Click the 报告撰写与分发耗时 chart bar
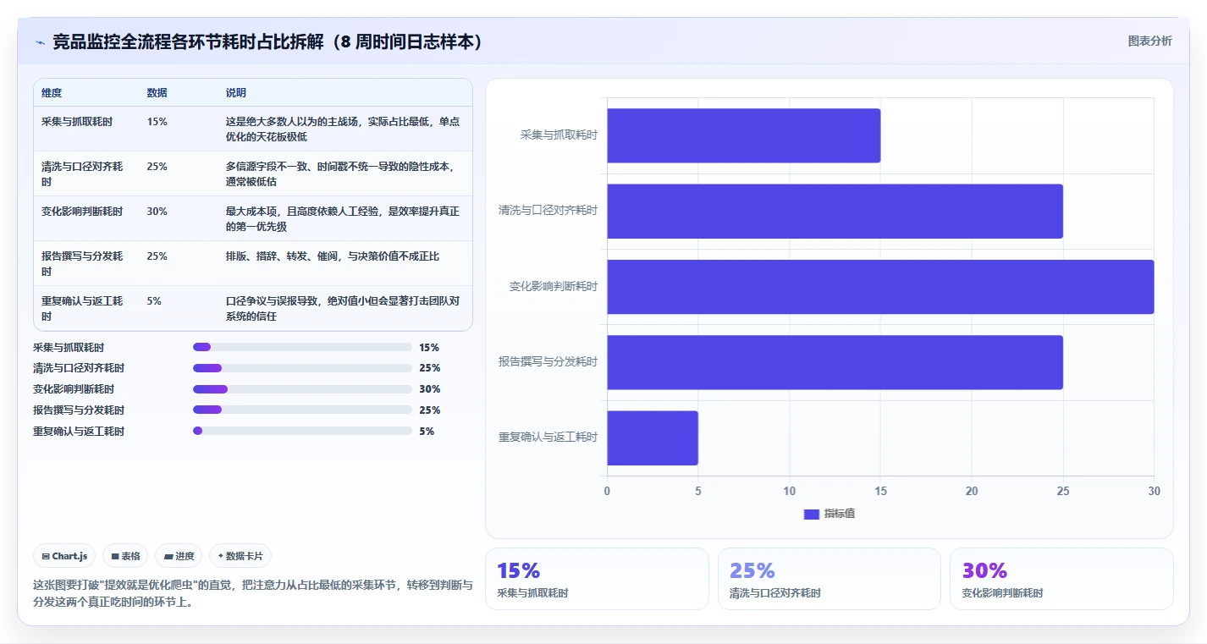Screen dimensions: 1207x644 pos(835,362)
